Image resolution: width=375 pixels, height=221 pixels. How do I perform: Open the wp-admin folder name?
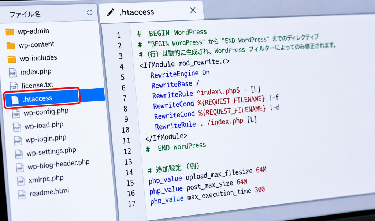[33, 31]
